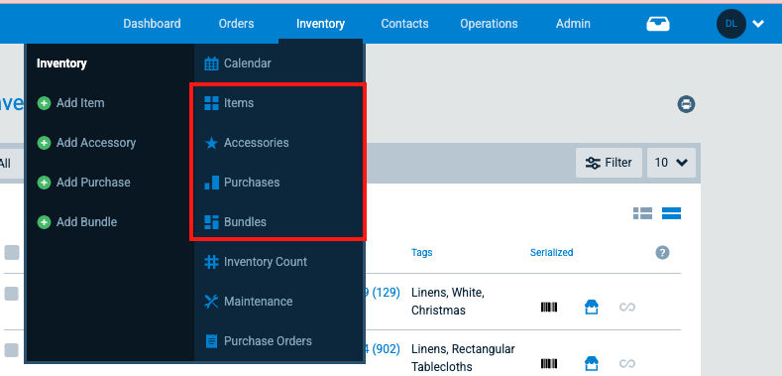Viewport: 782px width, 376px height.
Task: Click the inbox tray icon
Action: pos(658,24)
